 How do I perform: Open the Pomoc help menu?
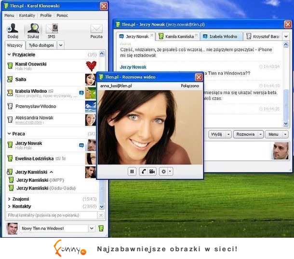(x=62, y=15)
